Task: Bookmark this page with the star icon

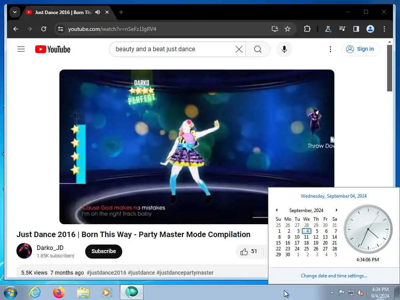Action: click(x=287, y=29)
